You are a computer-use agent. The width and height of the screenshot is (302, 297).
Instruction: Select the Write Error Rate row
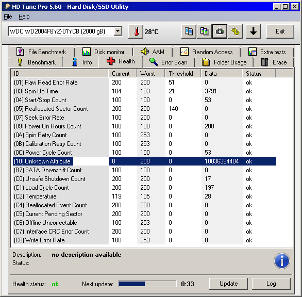tap(144, 240)
